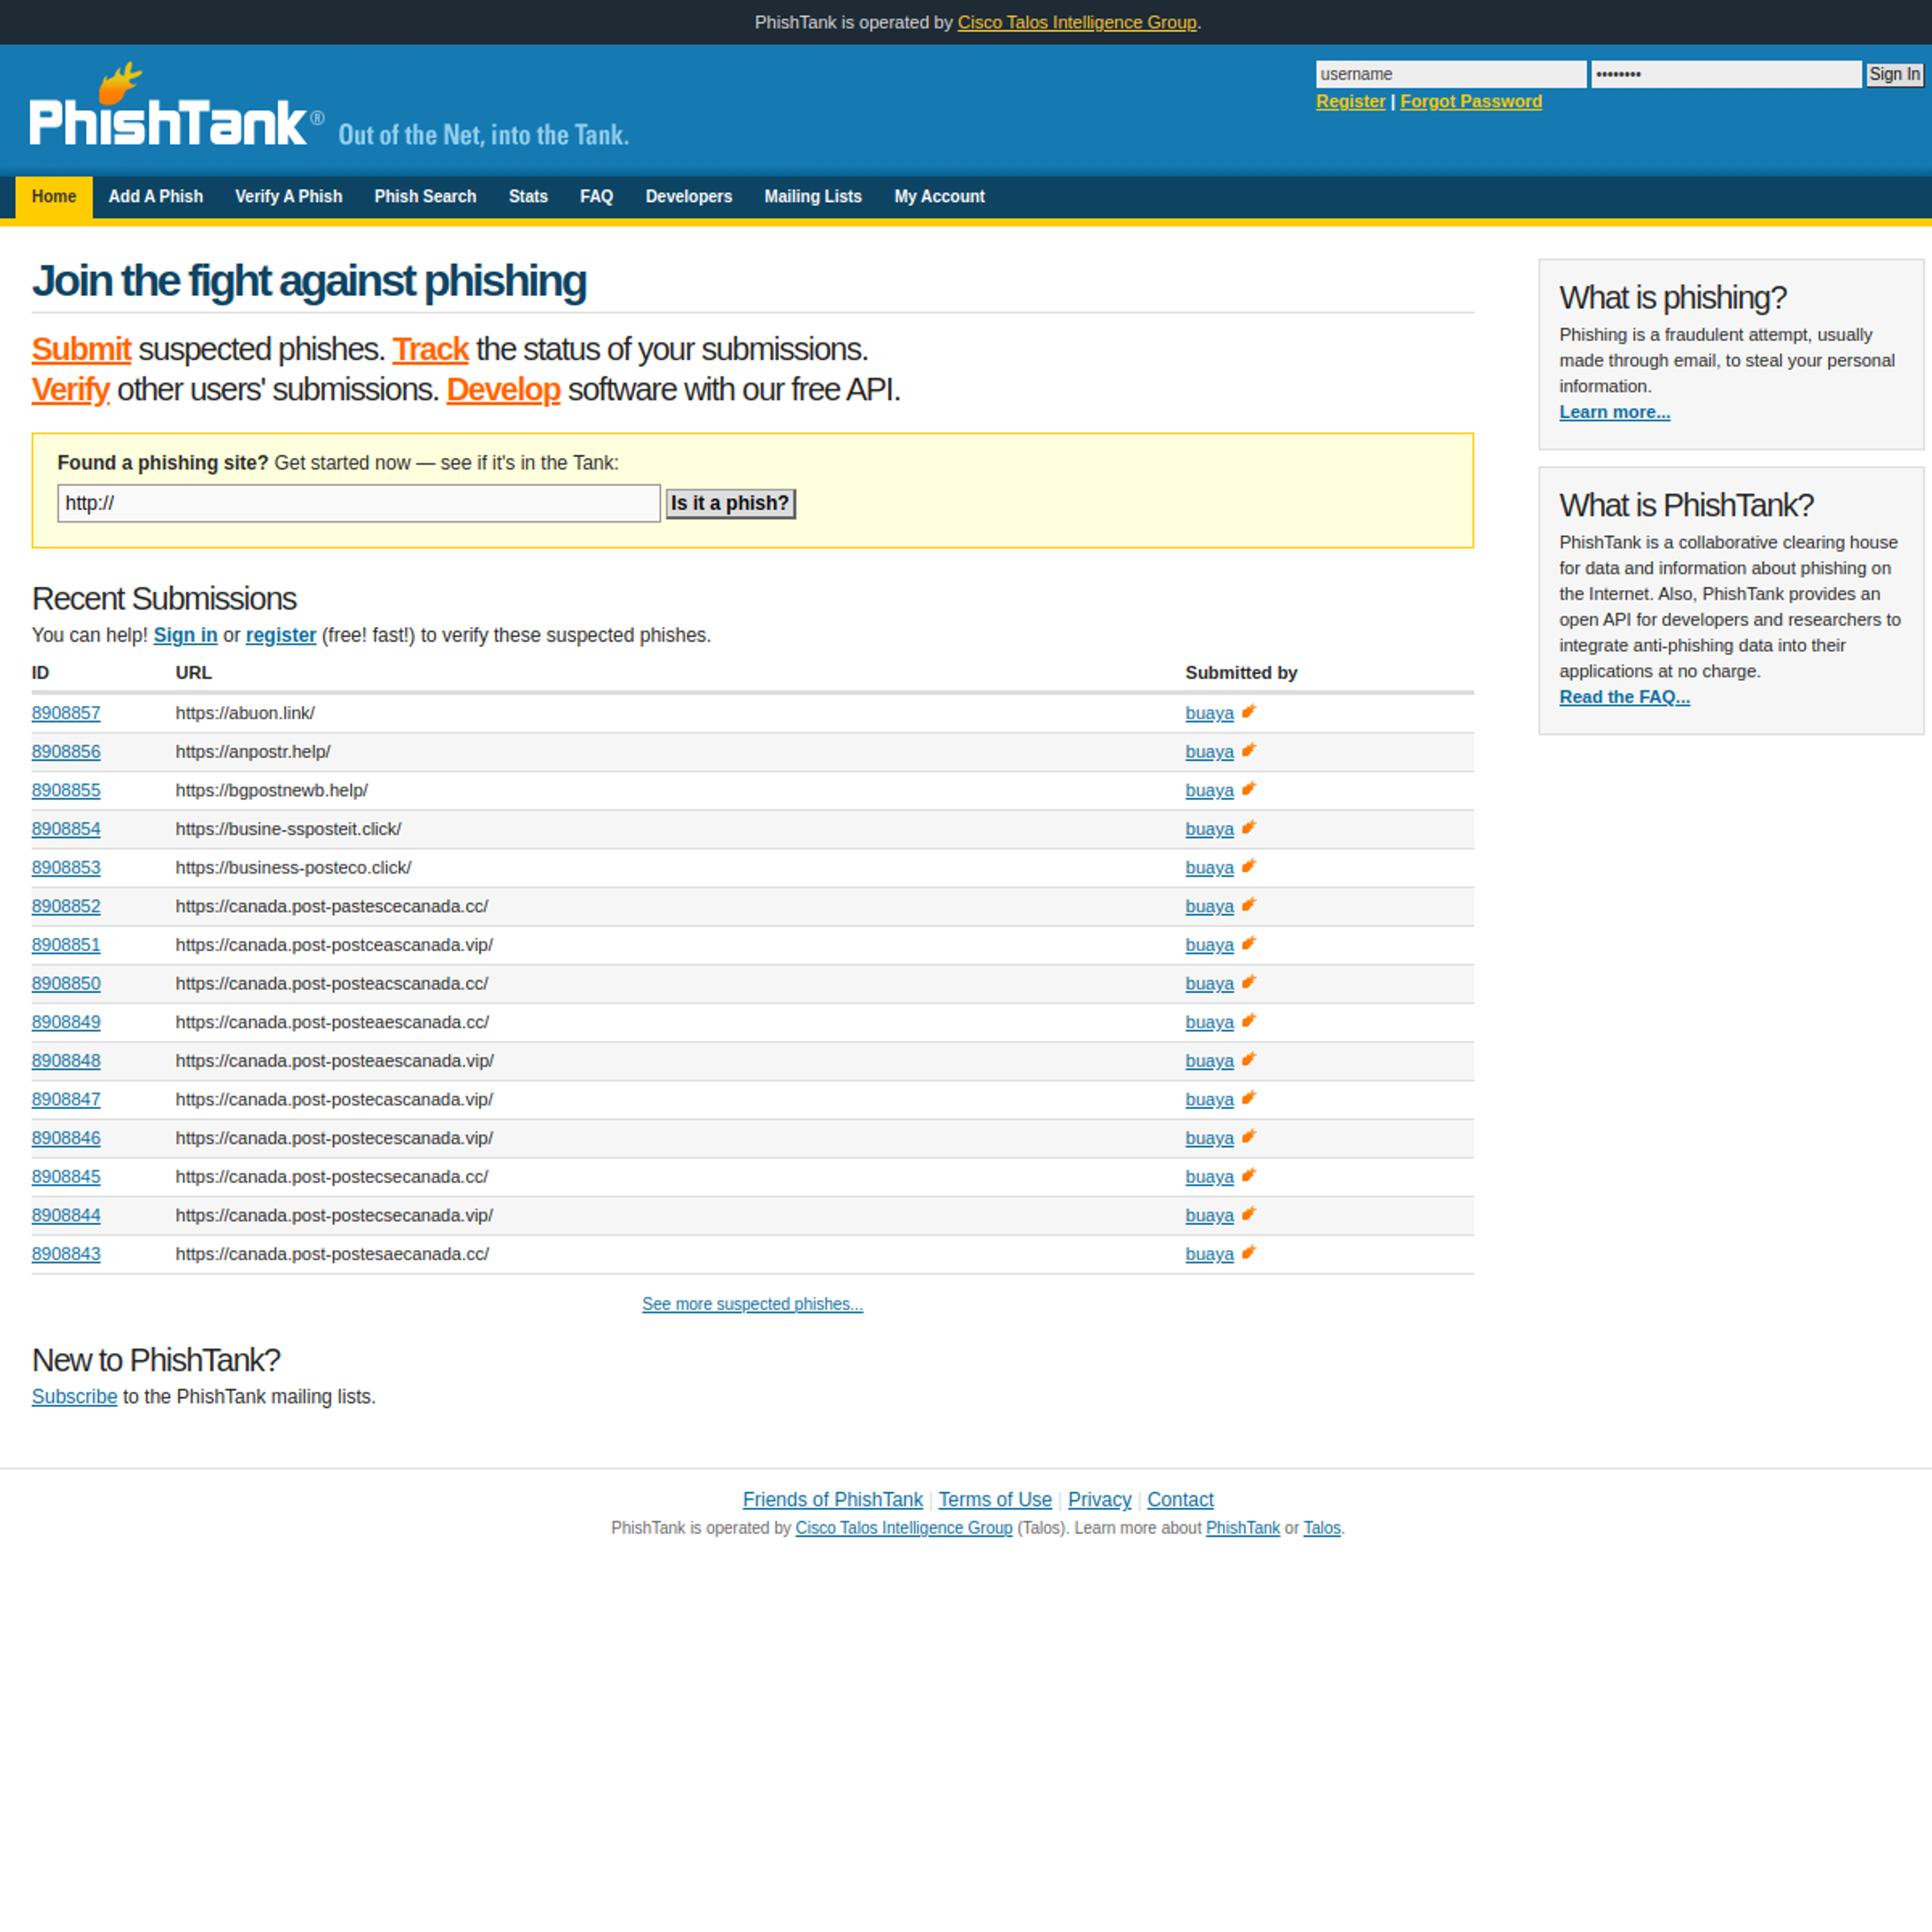
Task: Open the Contact footer link
Action: [1180, 1500]
